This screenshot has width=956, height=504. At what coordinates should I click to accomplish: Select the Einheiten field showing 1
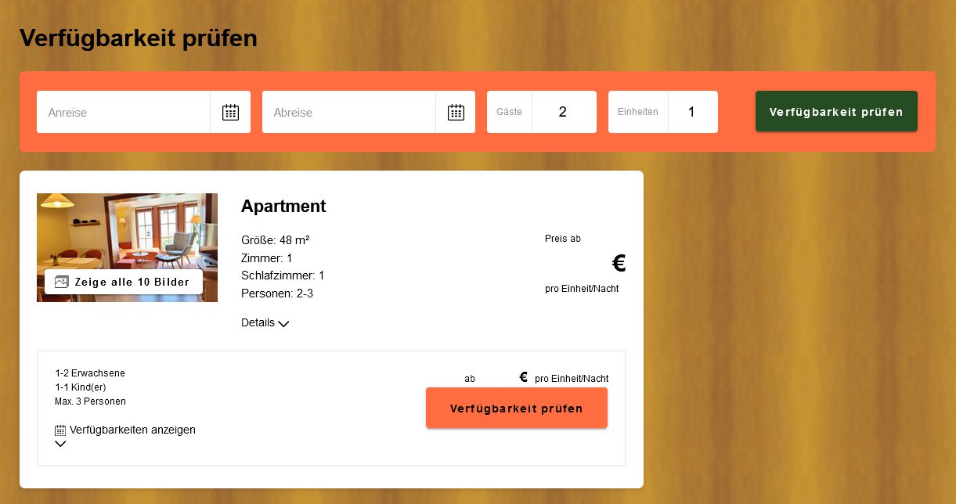click(692, 112)
